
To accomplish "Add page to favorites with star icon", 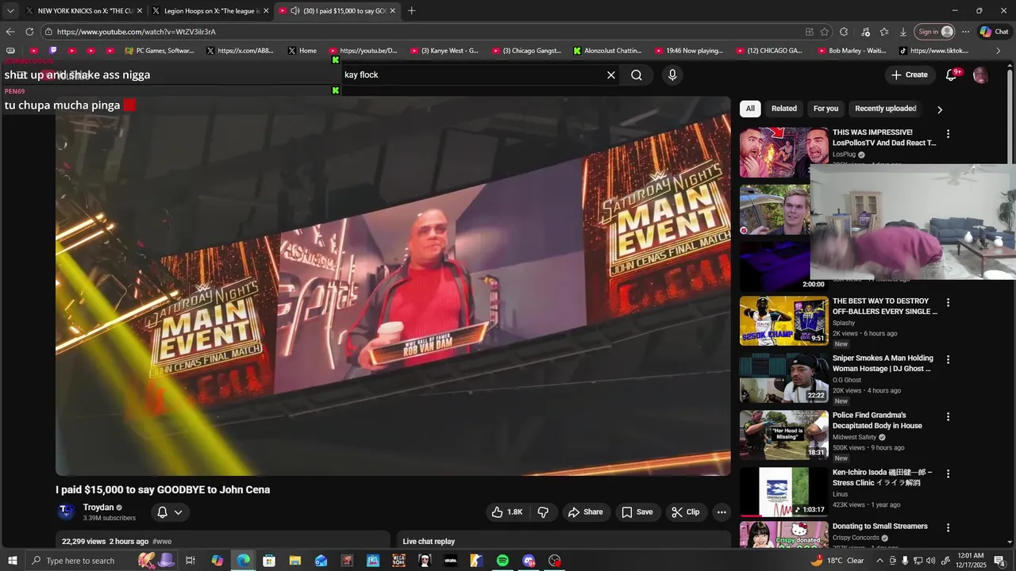I will point(825,32).
